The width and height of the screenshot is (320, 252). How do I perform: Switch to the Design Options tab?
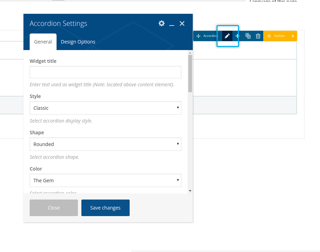tap(78, 42)
